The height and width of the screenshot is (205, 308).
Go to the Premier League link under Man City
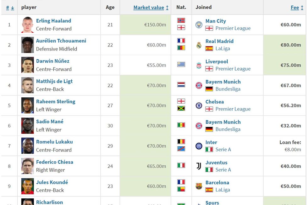click(233, 28)
